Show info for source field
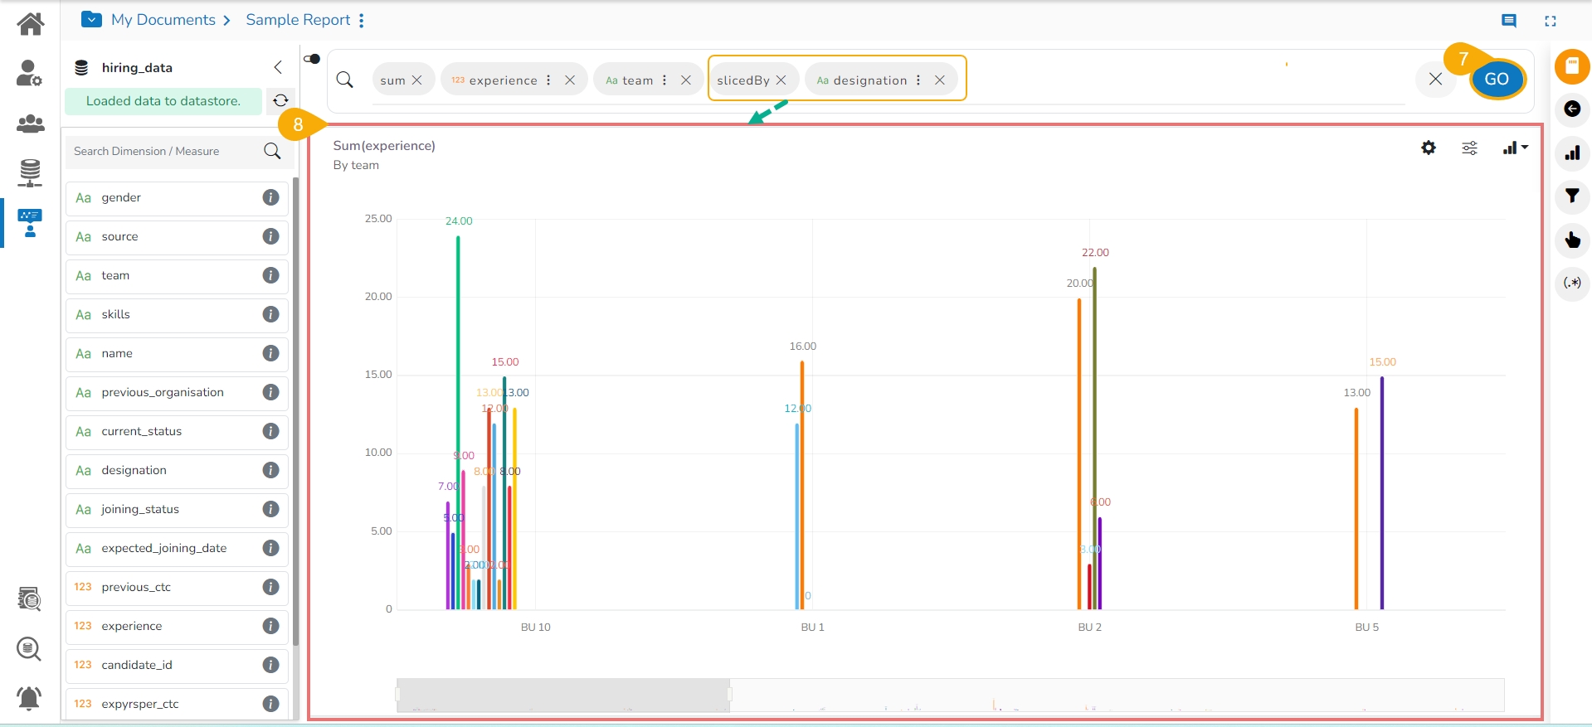This screenshot has width=1592, height=727. click(x=270, y=236)
